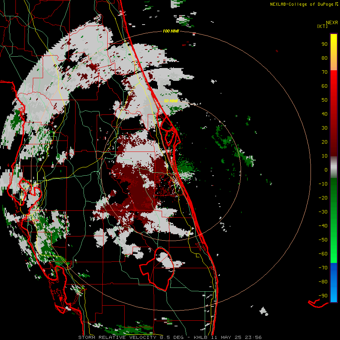Image resolution: width=340 pixels, height=340 pixels.
Task: Click the 80 value on velocity scale
Action: point(325,58)
